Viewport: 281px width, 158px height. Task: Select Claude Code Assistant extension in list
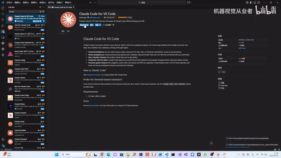[26, 45]
